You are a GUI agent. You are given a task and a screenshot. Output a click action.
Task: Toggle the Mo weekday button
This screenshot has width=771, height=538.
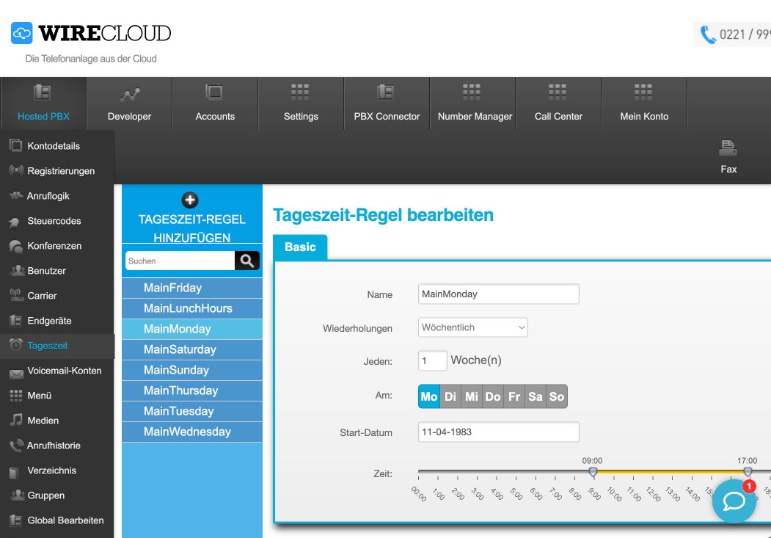428,396
